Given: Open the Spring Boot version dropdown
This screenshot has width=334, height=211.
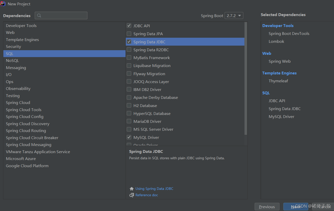Looking at the screenshot, I should click(234, 16).
